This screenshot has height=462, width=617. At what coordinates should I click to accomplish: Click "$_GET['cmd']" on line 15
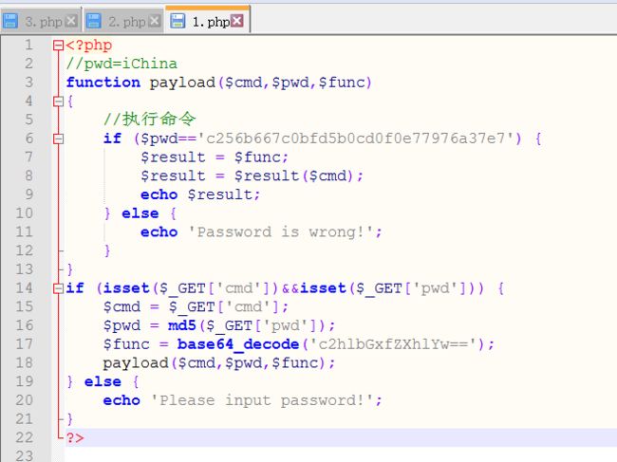coord(224,307)
